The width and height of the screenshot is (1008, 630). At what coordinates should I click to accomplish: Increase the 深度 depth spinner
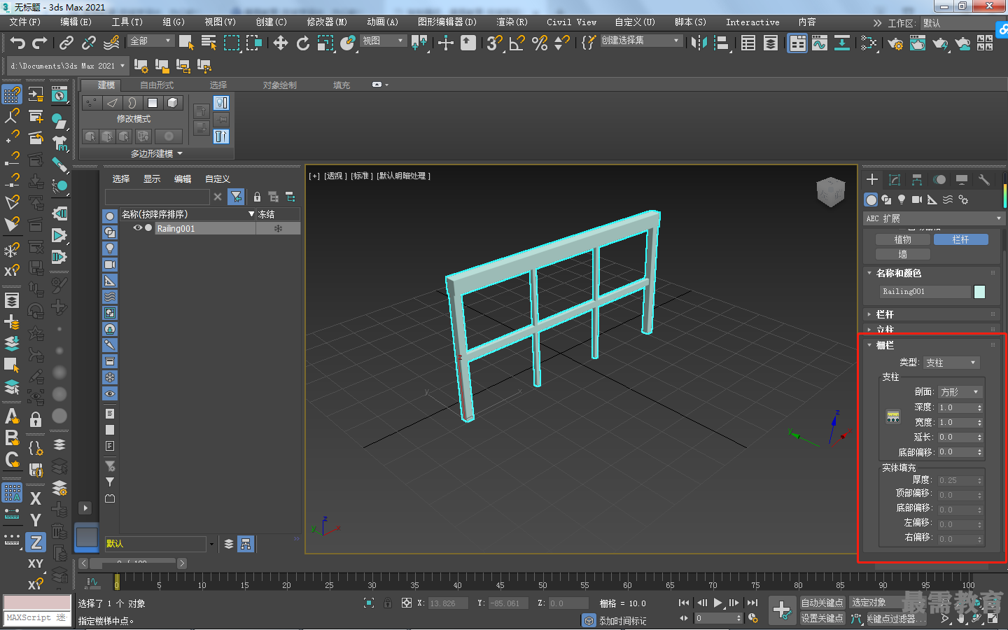tap(979, 405)
